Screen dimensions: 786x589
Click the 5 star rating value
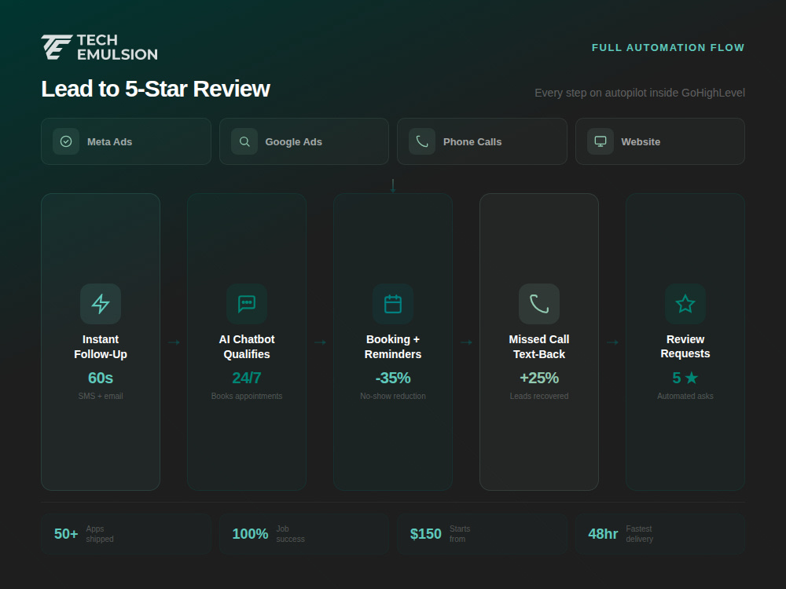pyautogui.click(x=685, y=378)
